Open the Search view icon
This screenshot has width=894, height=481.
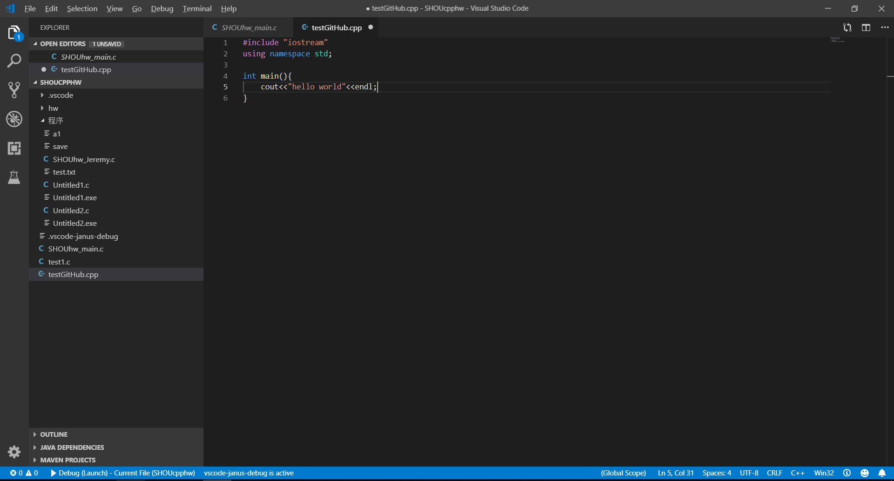coord(14,61)
